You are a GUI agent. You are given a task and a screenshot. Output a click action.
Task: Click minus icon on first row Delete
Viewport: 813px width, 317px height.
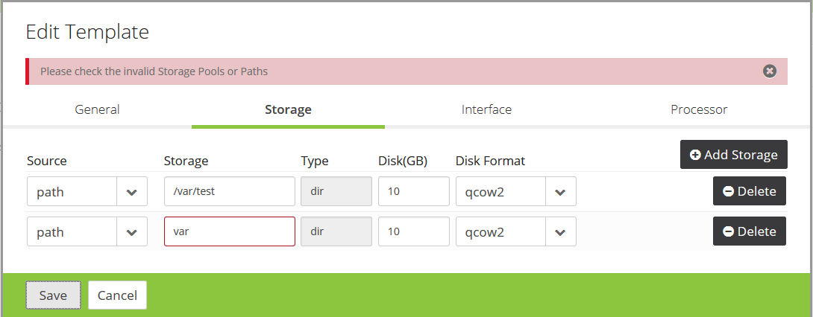point(728,191)
